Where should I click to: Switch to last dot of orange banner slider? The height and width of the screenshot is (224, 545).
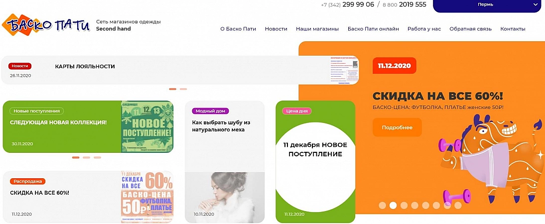457,205
